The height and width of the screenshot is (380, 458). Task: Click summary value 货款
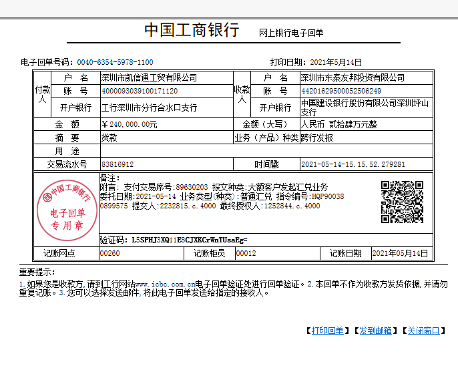tap(109, 138)
